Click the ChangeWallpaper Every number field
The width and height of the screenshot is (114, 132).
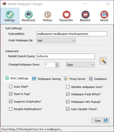click(50, 65)
